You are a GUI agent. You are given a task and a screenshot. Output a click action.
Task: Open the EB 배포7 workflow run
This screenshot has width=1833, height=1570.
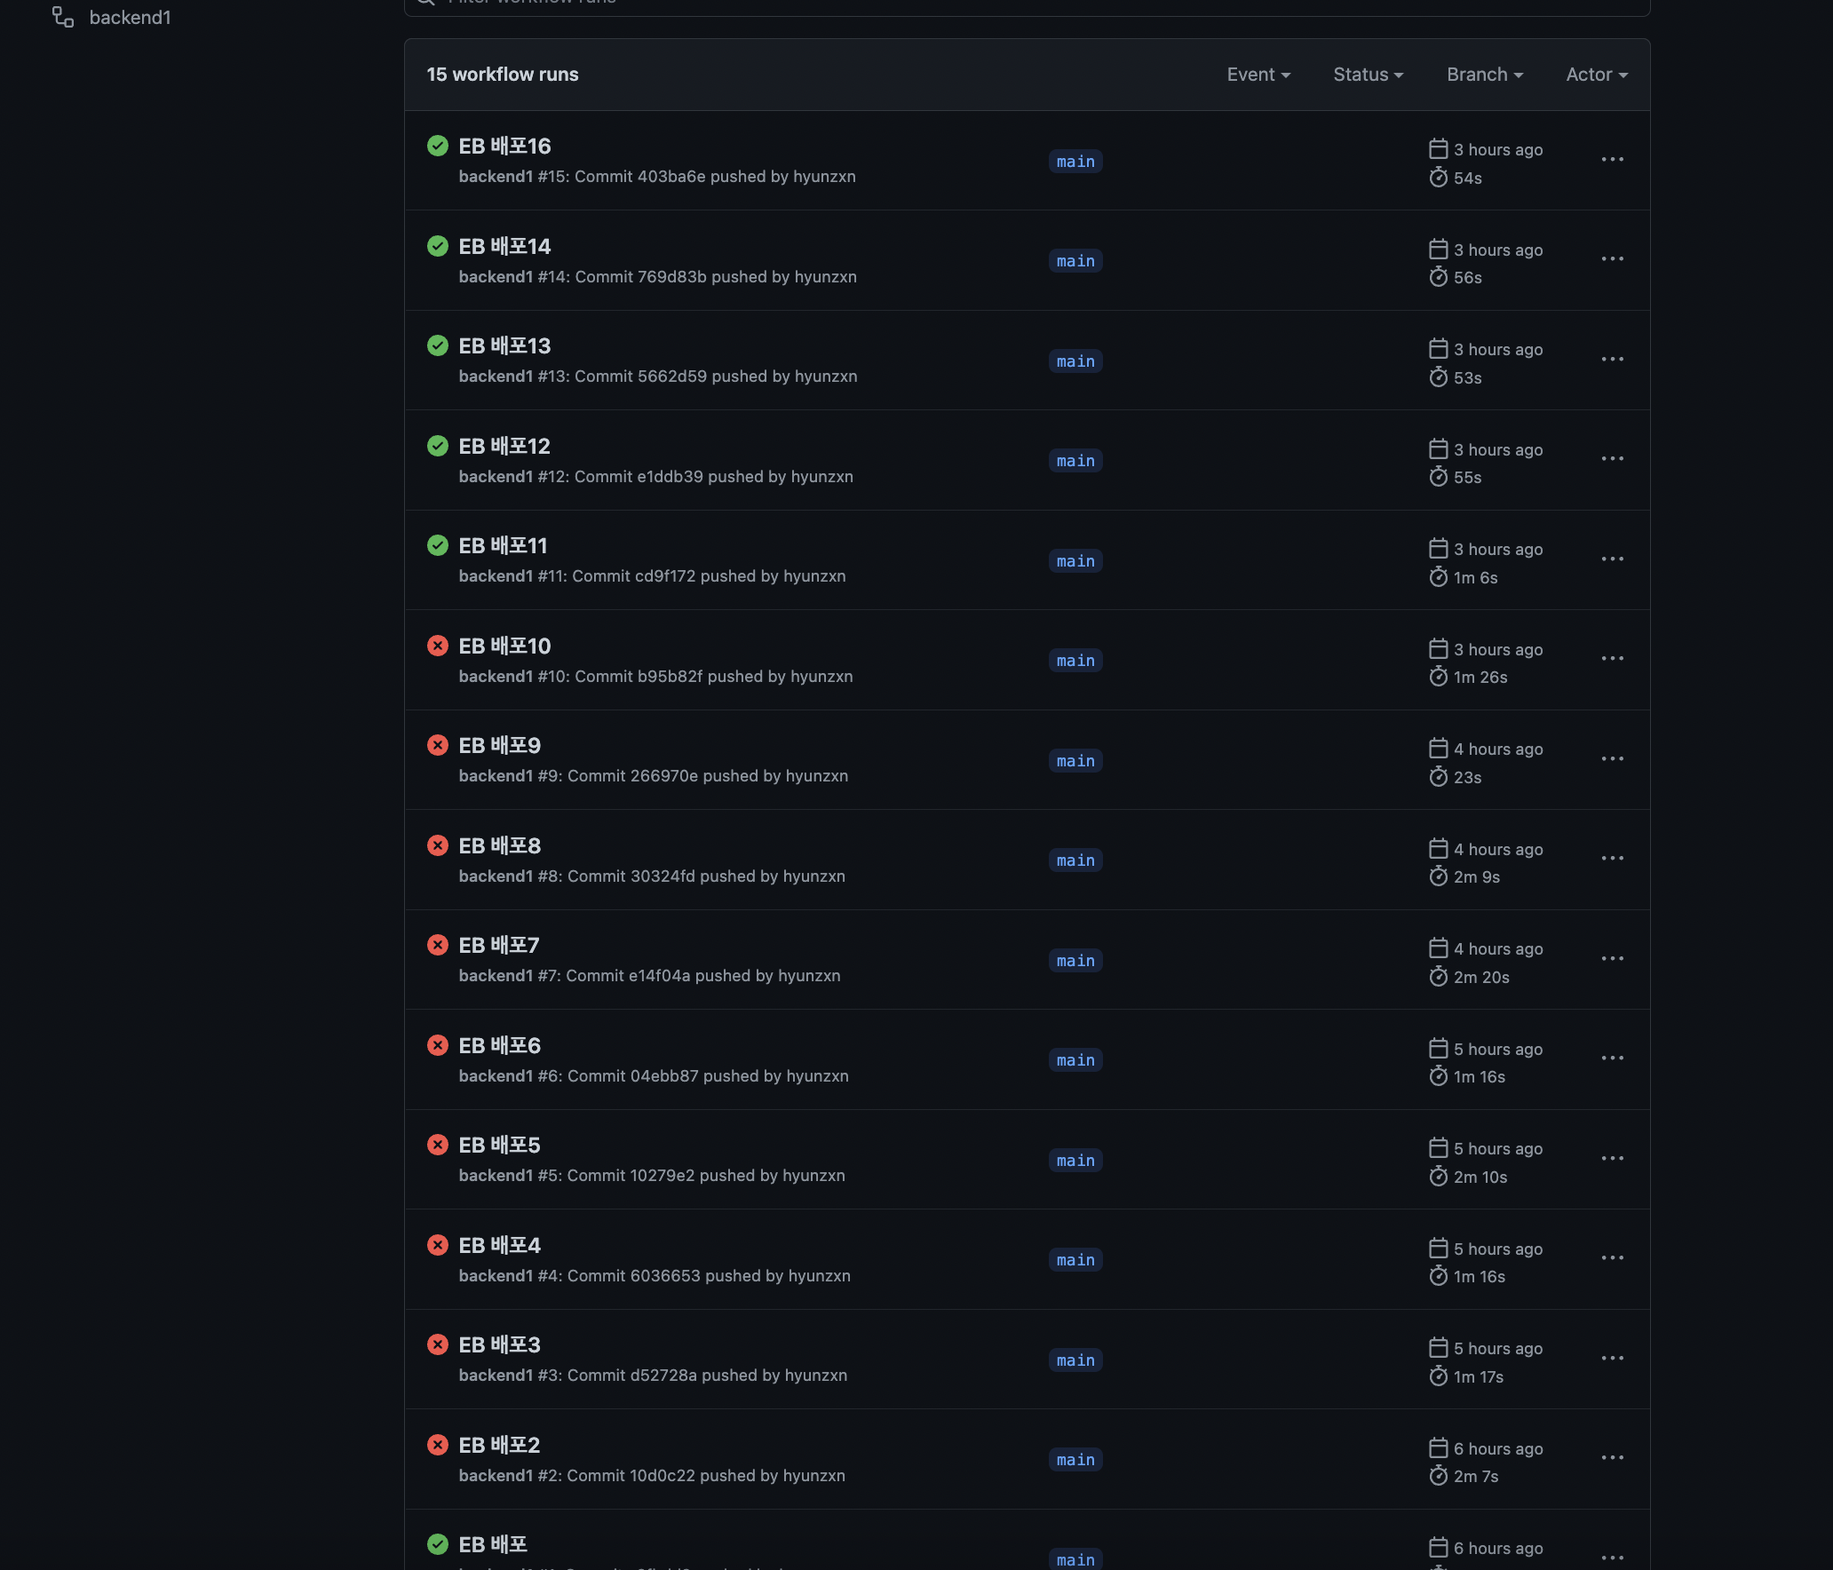pyautogui.click(x=499, y=946)
